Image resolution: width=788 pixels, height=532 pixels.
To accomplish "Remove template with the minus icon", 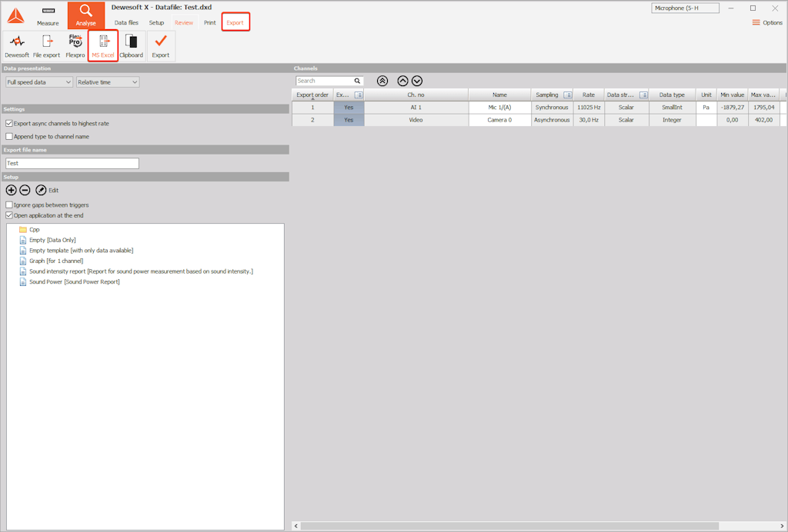I will [x=25, y=190].
